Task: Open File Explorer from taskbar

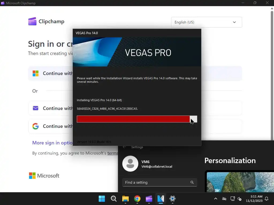Action: tap(125, 199)
